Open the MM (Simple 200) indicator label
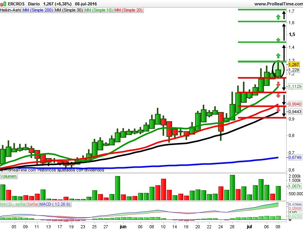This screenshot has height=229, width=303. pos(37,10)
